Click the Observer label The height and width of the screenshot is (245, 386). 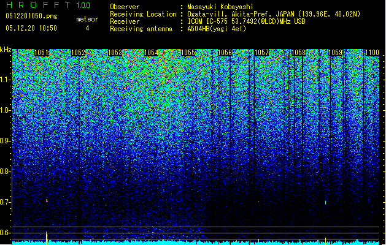125,7
